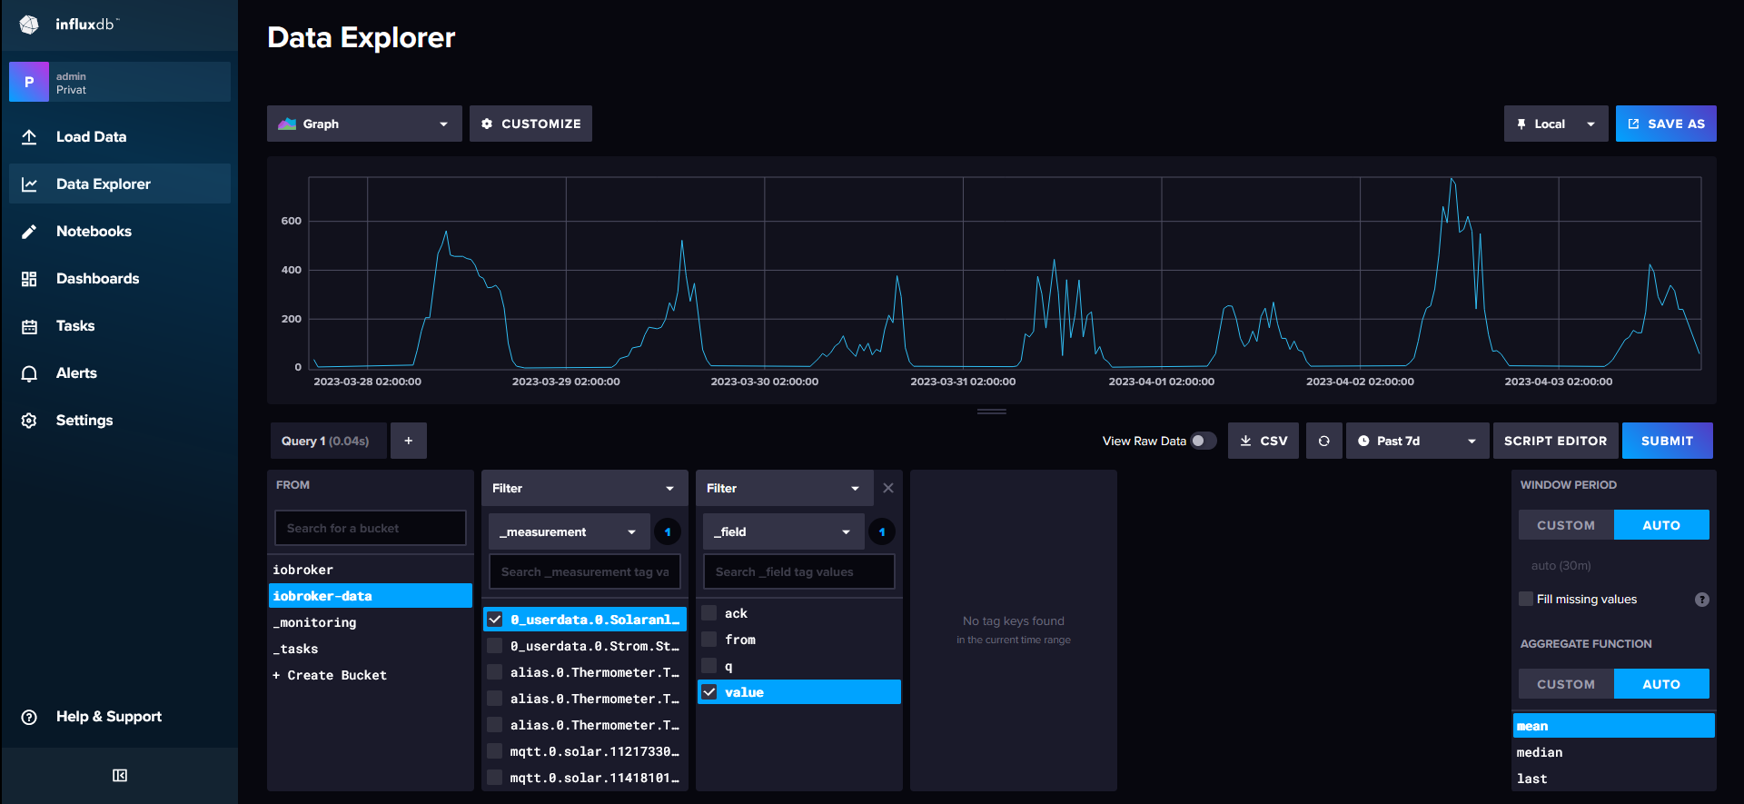The height and width of the screenshot is (804, 1744).
Task: Check the ack field checkbox
Action: [709, 613]
